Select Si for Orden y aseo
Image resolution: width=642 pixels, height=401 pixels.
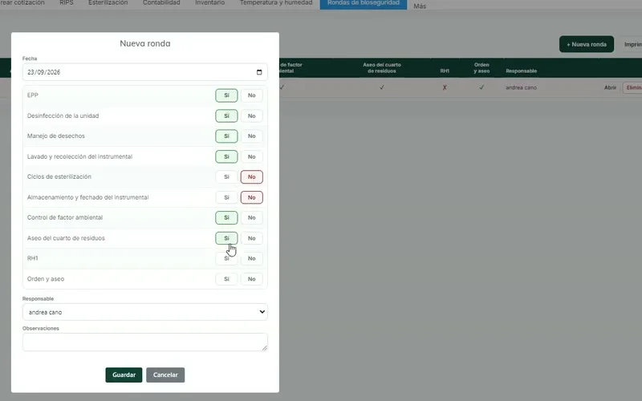click(x=226, y=278)
